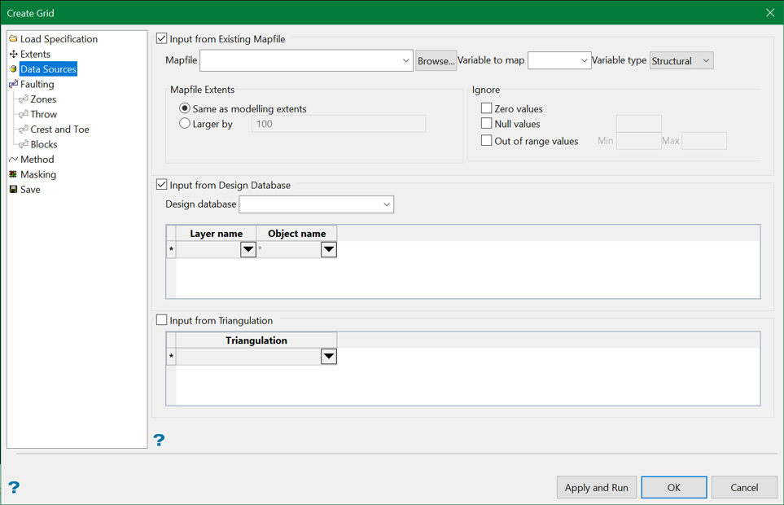
Task: Open help via the question mark under sidebar
Action: point(160,440)
